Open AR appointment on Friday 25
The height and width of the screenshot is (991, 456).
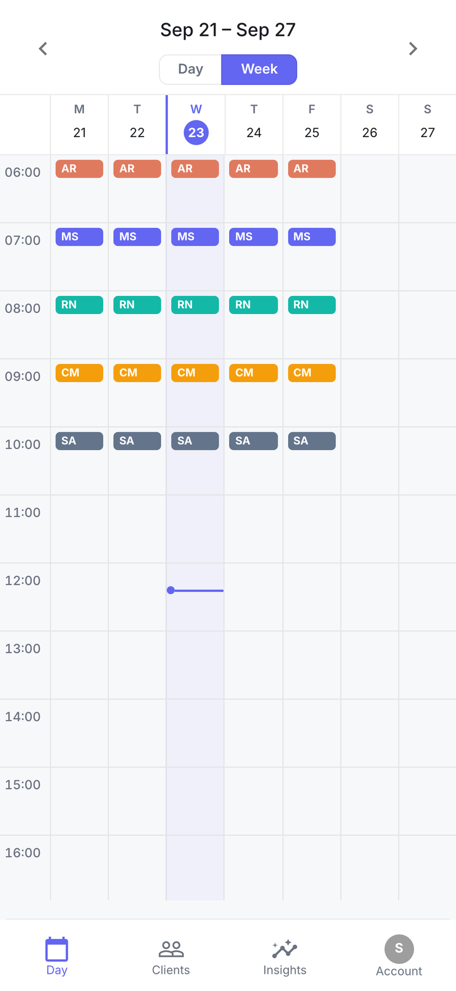click(x=312, y=169)
